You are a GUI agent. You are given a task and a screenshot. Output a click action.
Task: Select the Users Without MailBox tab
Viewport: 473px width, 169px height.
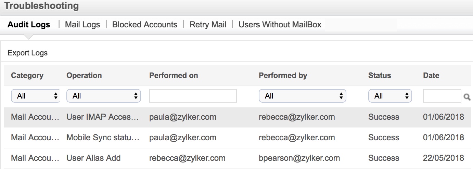click(280, 25)
